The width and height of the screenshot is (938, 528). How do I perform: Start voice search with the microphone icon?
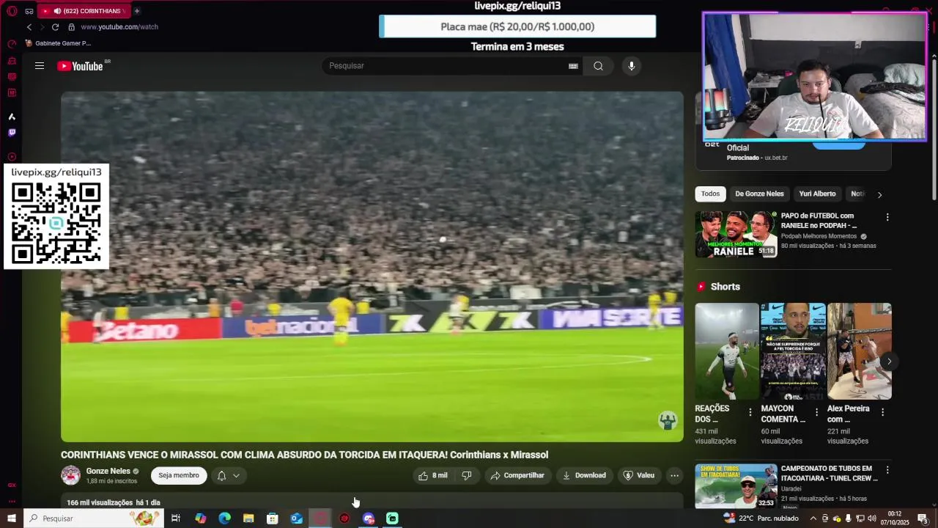click(632, 66)
